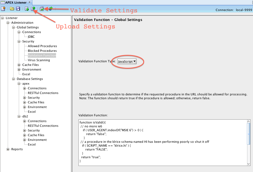
Task: Collapse Security under Global Settings
Action: [x=19, y=41]
